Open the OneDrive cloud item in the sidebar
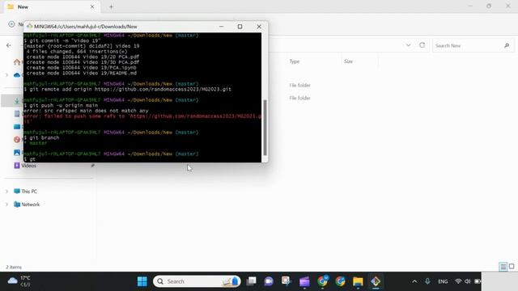Viewport: 518px width, 291px height. click(x=17, y=75)
